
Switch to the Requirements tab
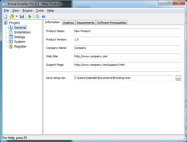pyautogui.click(x=85, y=23)
